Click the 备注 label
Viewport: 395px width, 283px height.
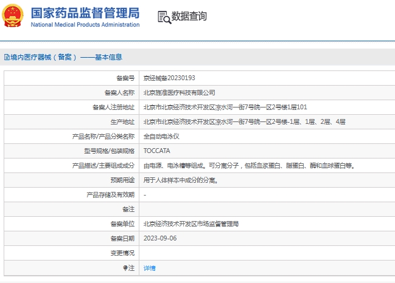[128, 209]
